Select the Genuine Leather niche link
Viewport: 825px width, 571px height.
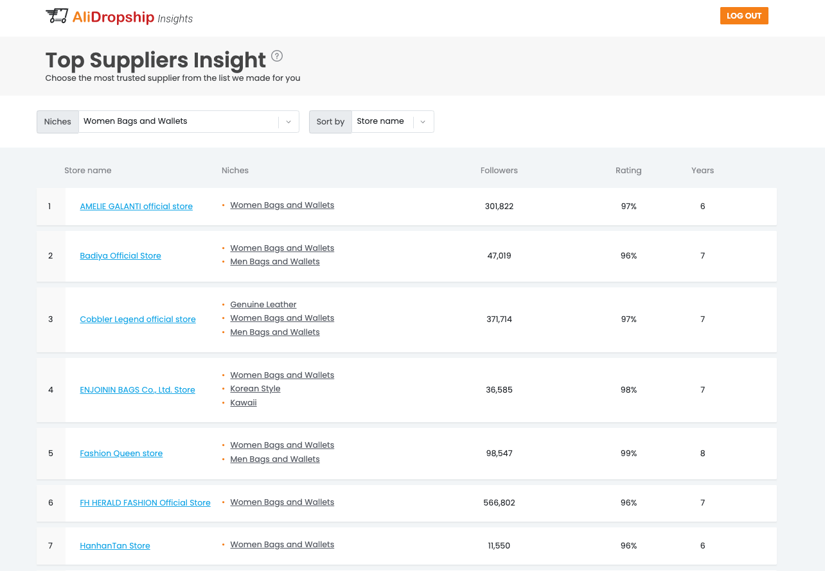[x=263, y=304]
